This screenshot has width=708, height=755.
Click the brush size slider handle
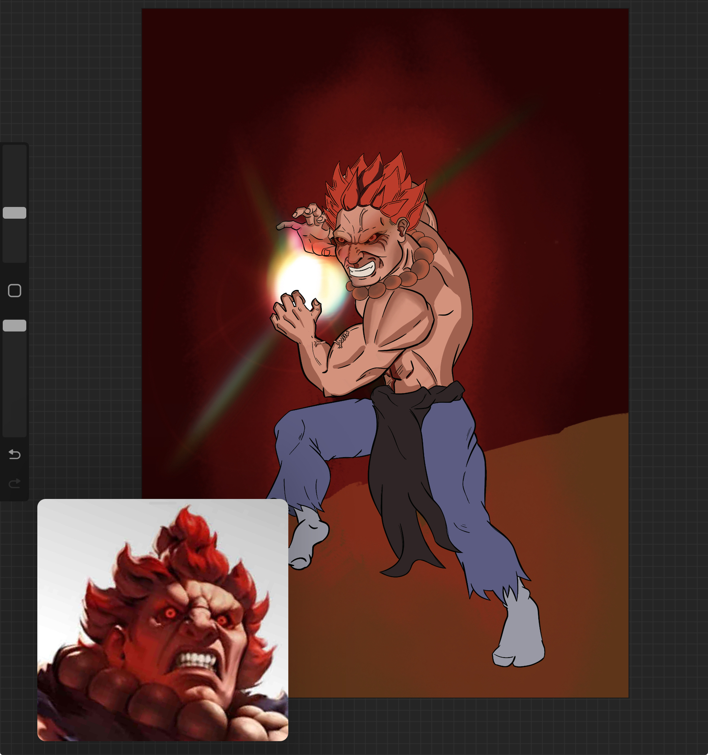14,213
